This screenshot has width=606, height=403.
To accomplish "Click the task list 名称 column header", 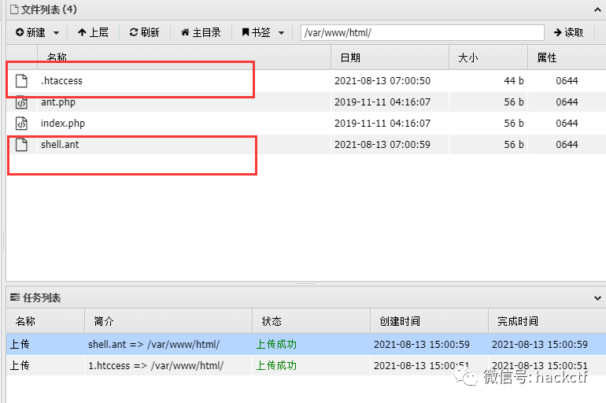I will point(46,321).
